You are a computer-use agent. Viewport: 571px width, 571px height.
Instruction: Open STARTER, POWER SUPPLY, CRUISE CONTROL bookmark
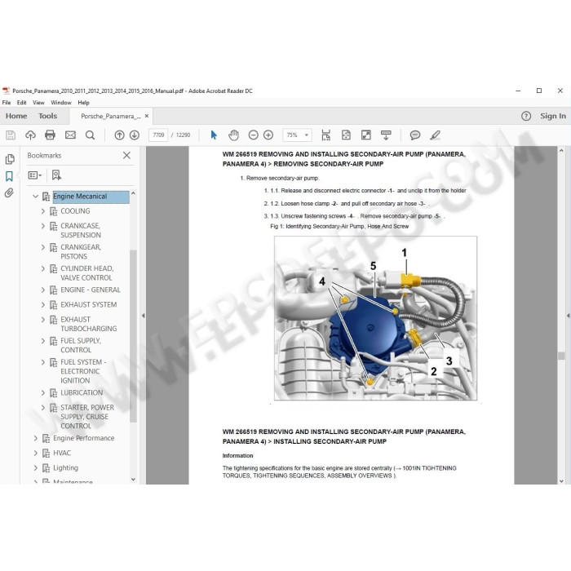[x=87, y=417]
